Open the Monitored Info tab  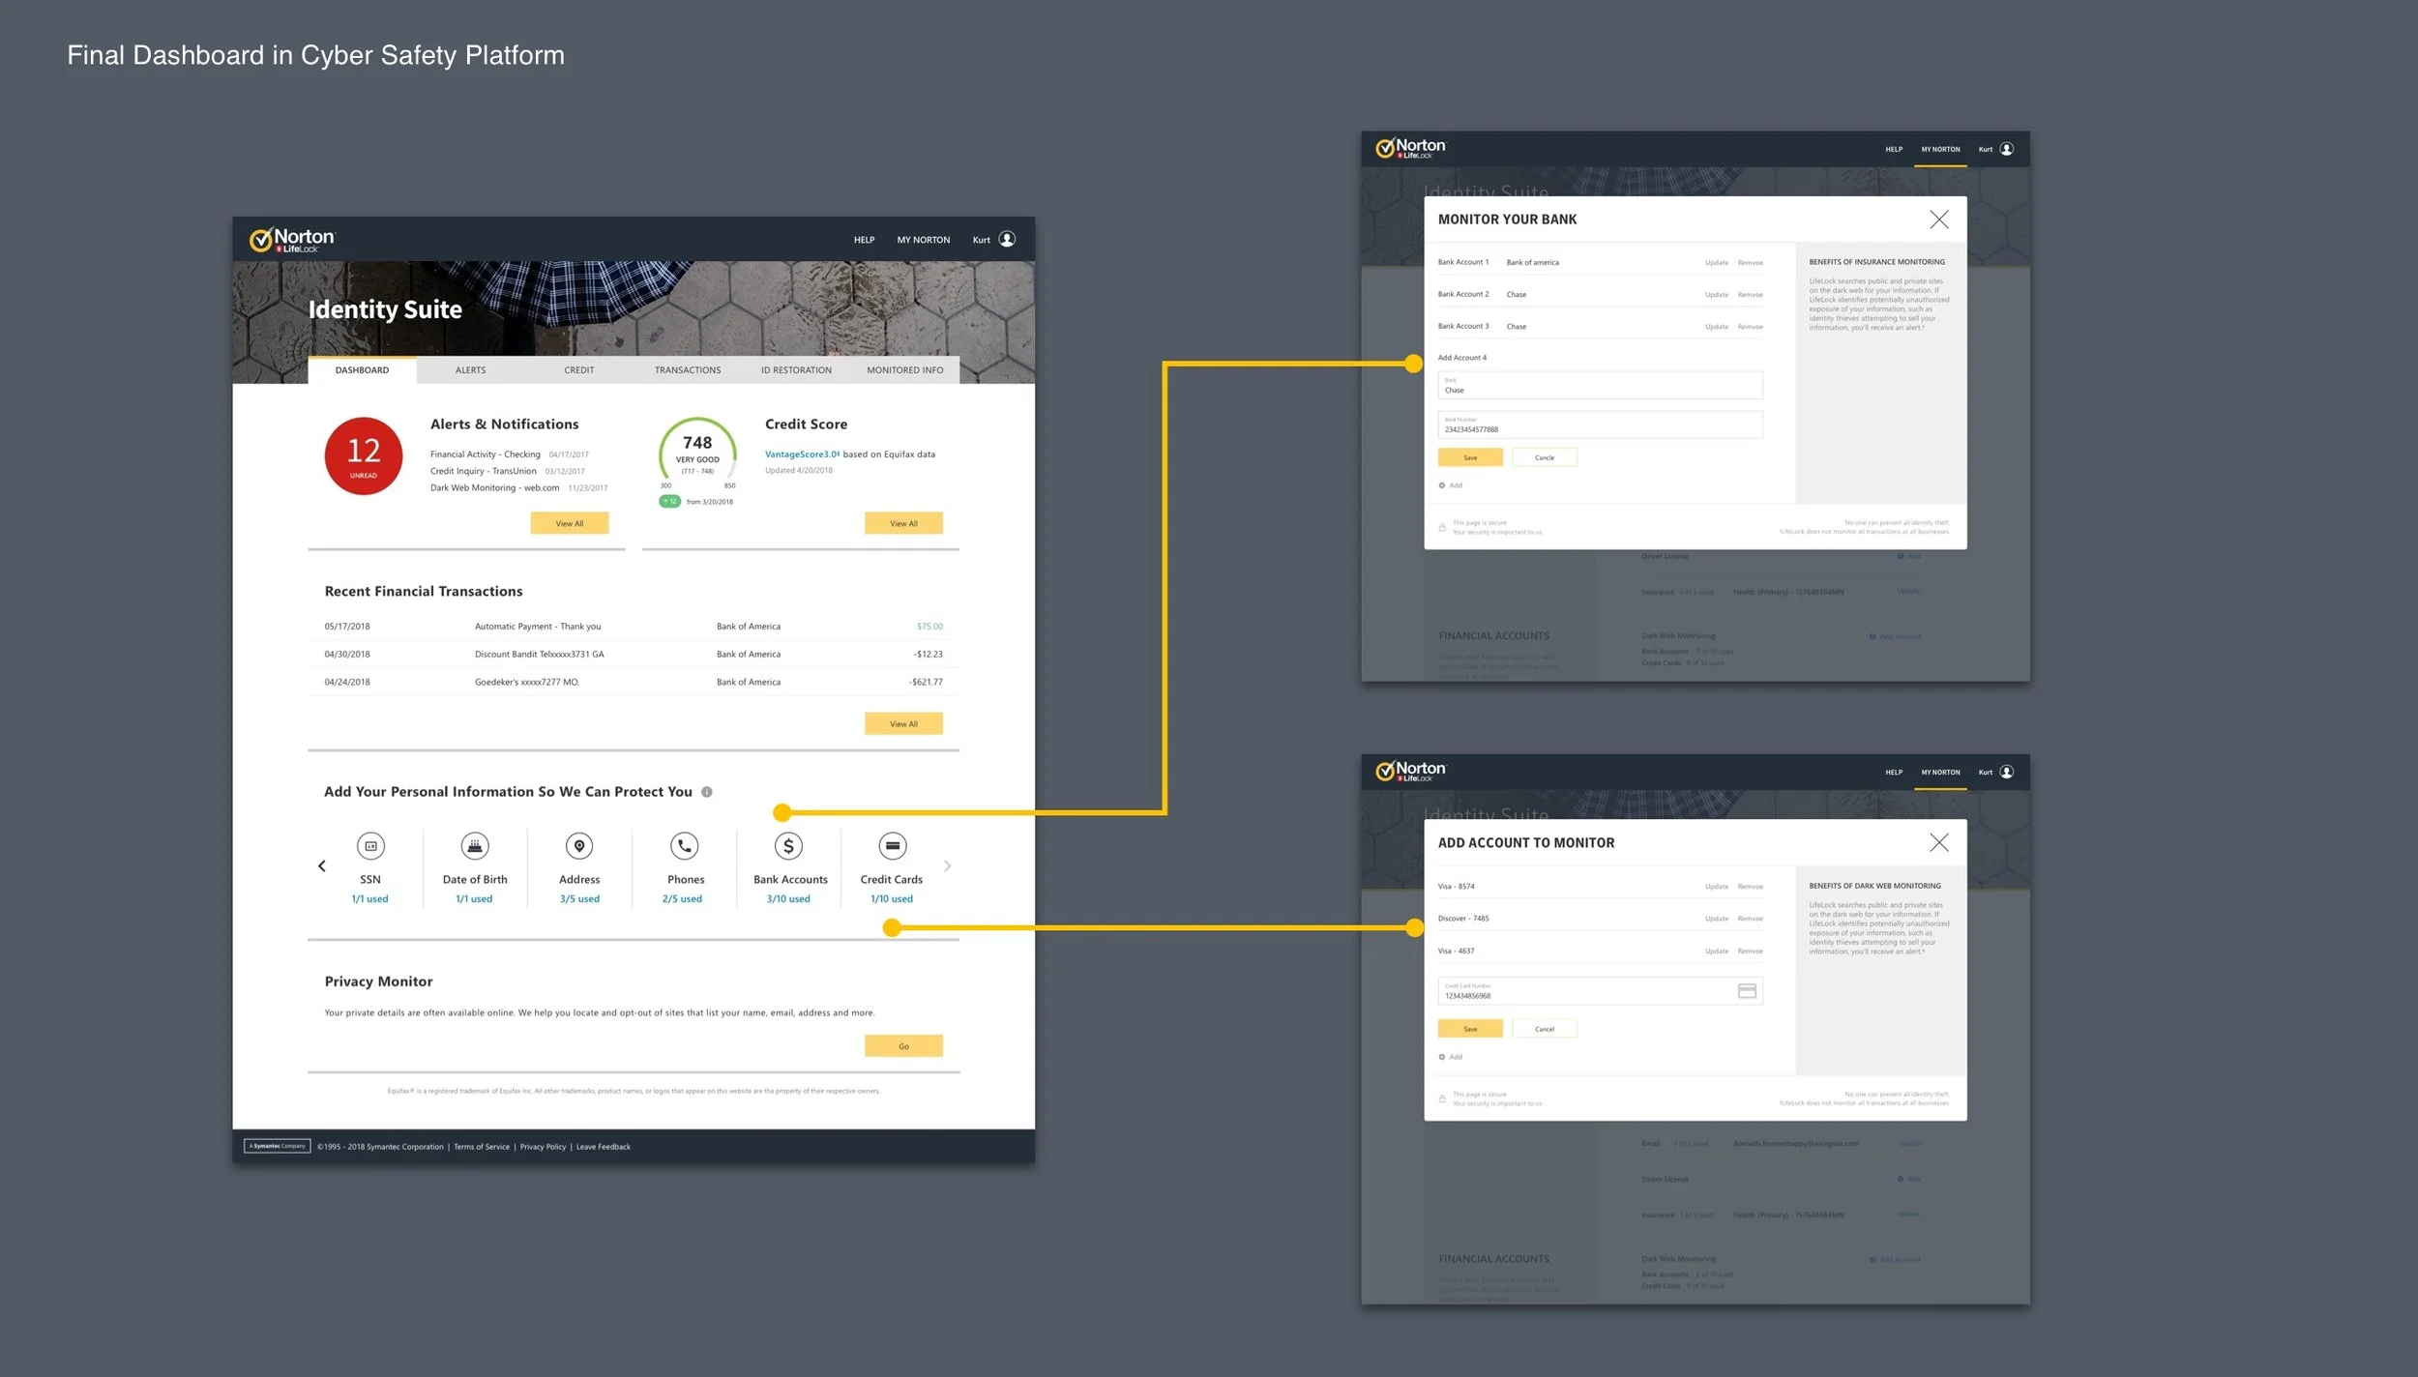pyautogui.click(x=905, y=370)
